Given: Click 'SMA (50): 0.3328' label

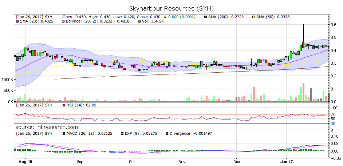Looking at the screenshot, I should [273, 17].
